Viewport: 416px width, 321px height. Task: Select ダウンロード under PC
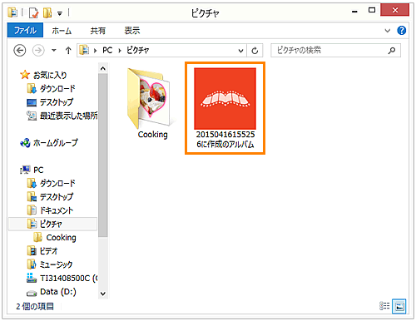click(x=57, y=183)
